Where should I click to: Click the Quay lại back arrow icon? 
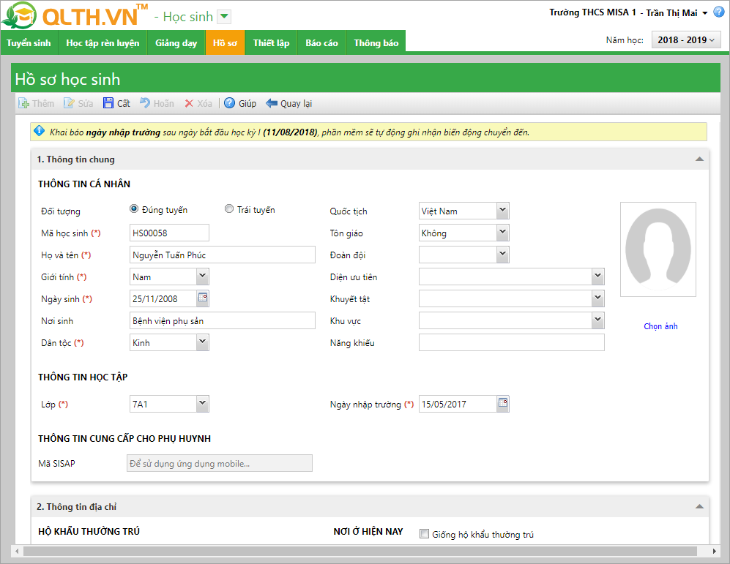pyautogui.click(x=272, y=103)
